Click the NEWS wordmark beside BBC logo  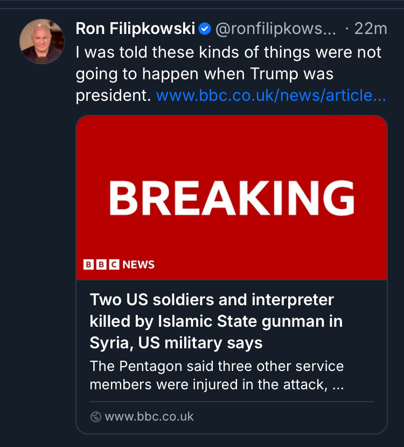[138, 265]
